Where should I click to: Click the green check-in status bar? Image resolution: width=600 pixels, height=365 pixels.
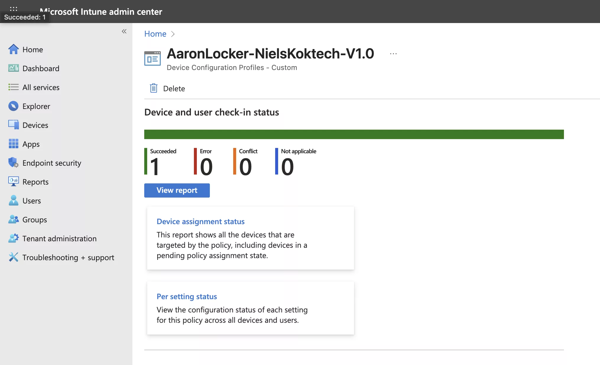[x=354, y=134]
